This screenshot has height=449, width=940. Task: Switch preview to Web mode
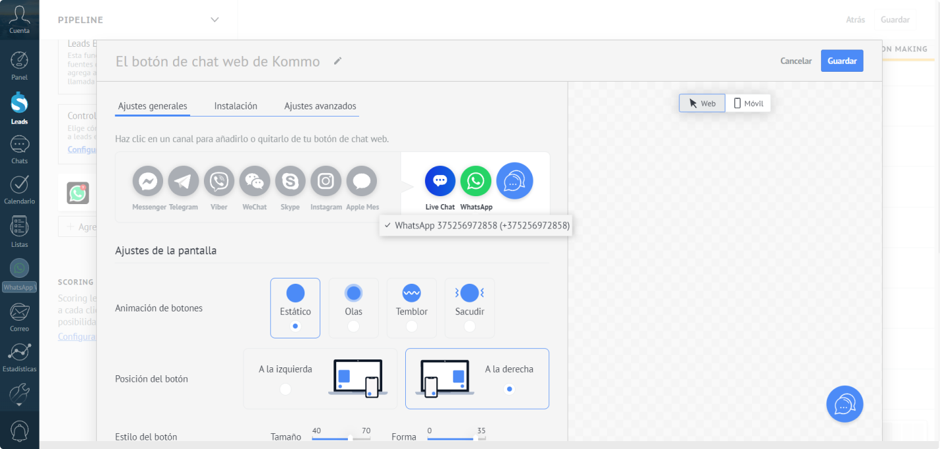(x=702, y=103)
